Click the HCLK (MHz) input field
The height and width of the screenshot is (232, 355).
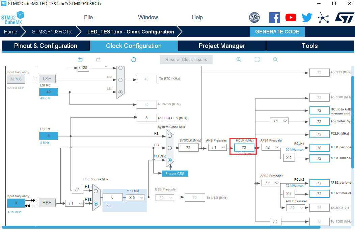coord(244,148)
